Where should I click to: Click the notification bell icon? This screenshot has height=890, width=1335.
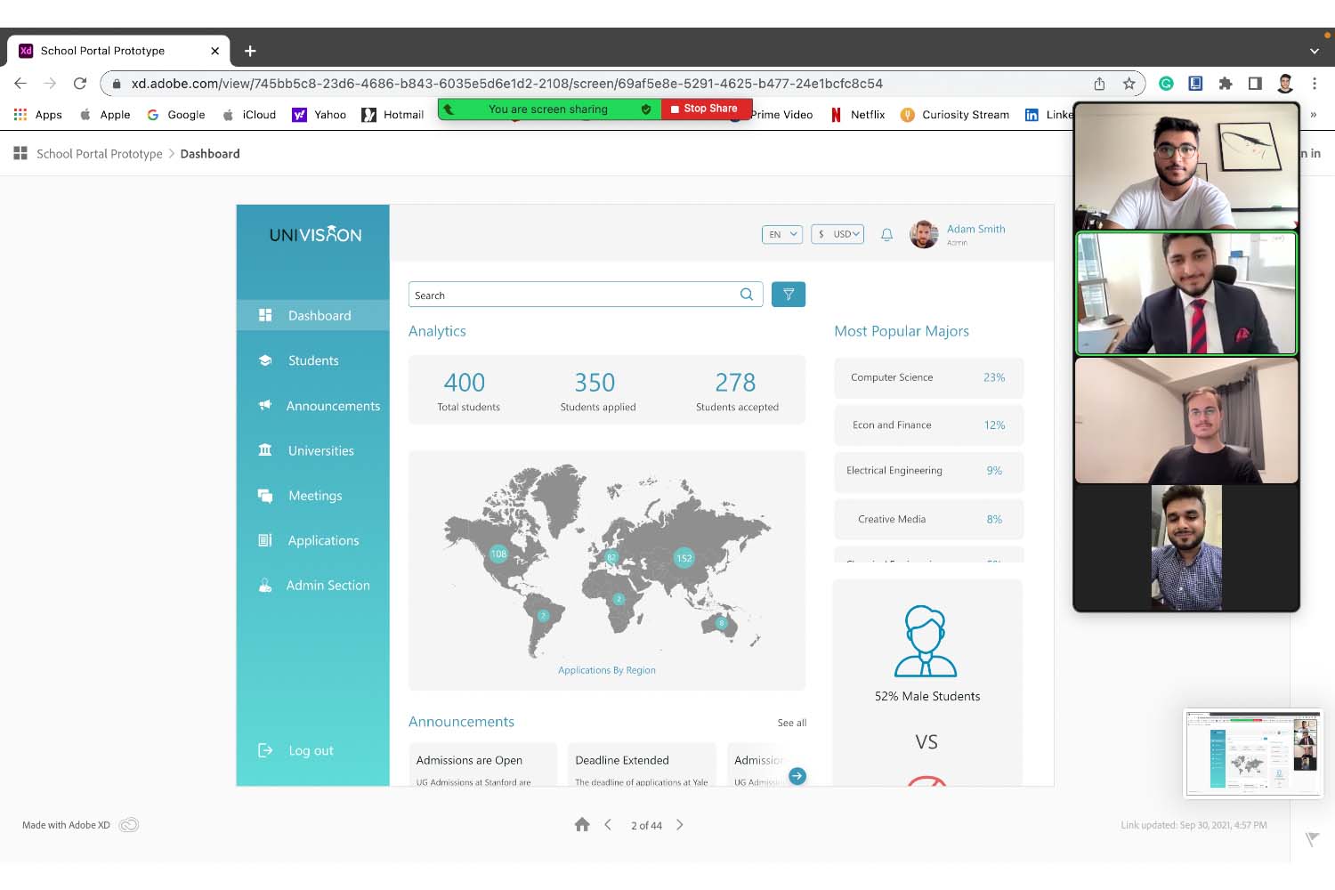[x=886, y=234]
